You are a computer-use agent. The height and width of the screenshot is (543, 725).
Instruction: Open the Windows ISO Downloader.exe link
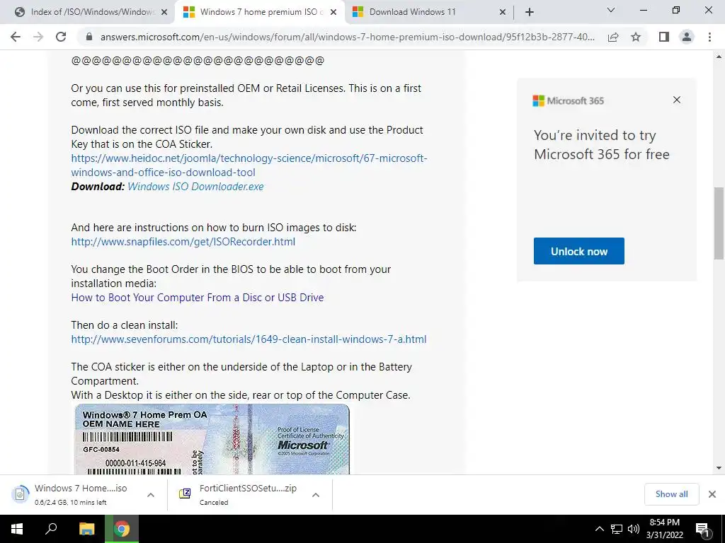[x=195, y=187]
